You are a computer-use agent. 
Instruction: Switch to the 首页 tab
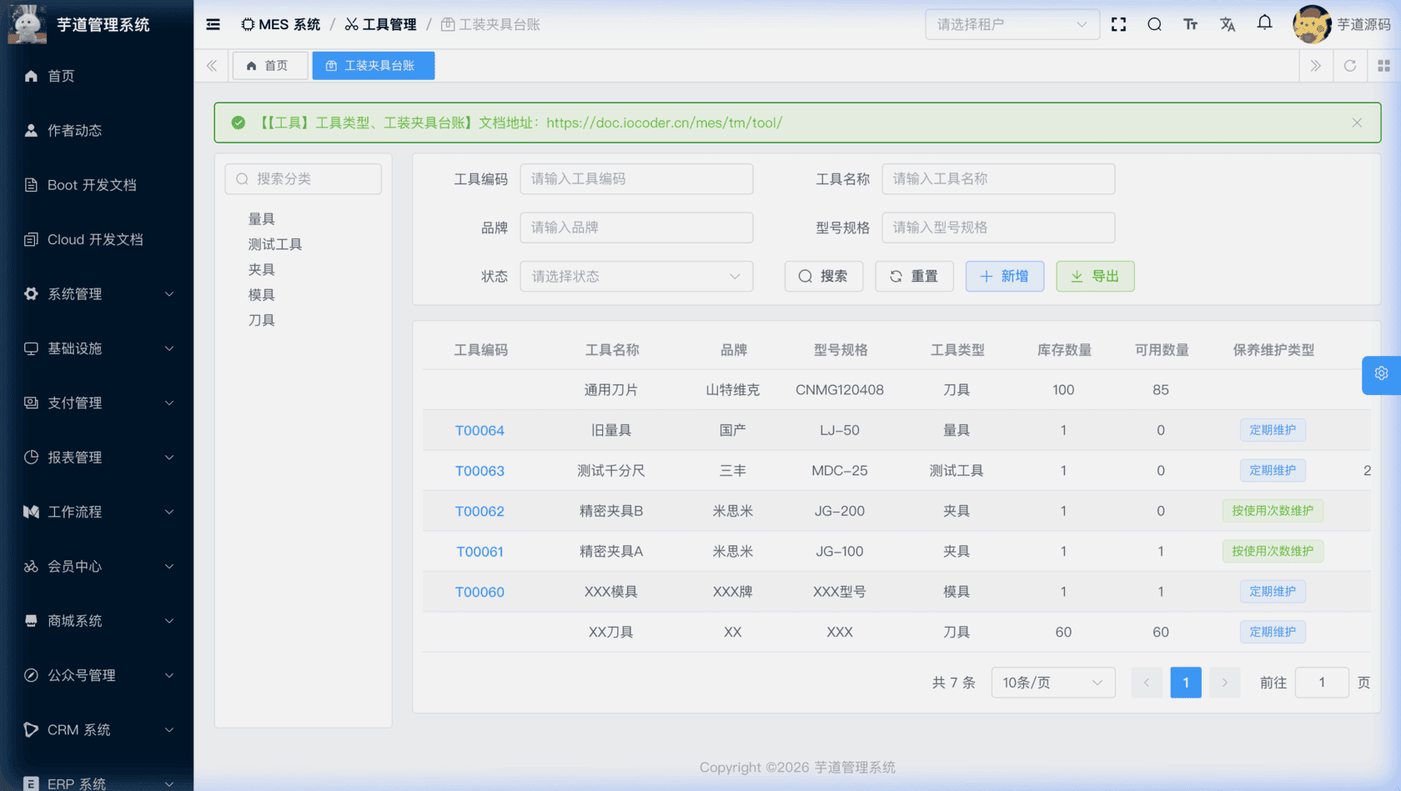coord(269,65)
